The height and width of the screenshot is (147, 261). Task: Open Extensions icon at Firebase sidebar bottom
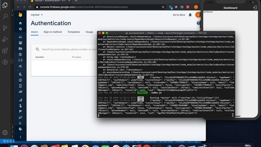pyautogui.click(x=20, y=129)
